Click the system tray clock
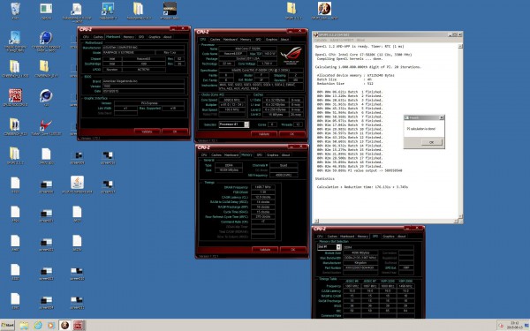Screen dimensions: 530x331 (514, 325)
